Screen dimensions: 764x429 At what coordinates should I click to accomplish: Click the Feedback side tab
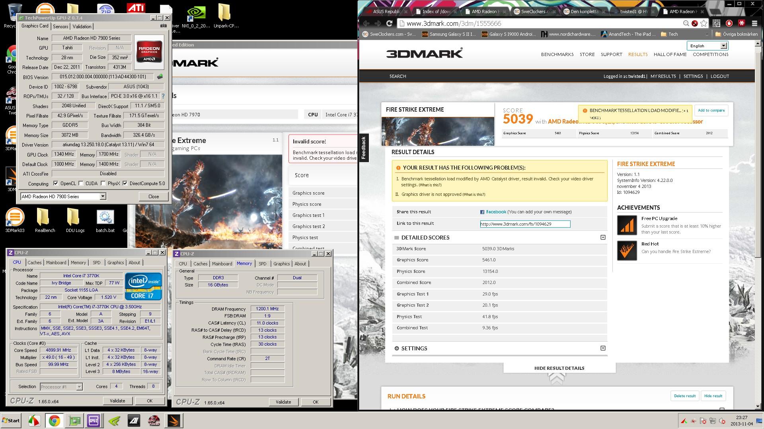pos(363,148)
